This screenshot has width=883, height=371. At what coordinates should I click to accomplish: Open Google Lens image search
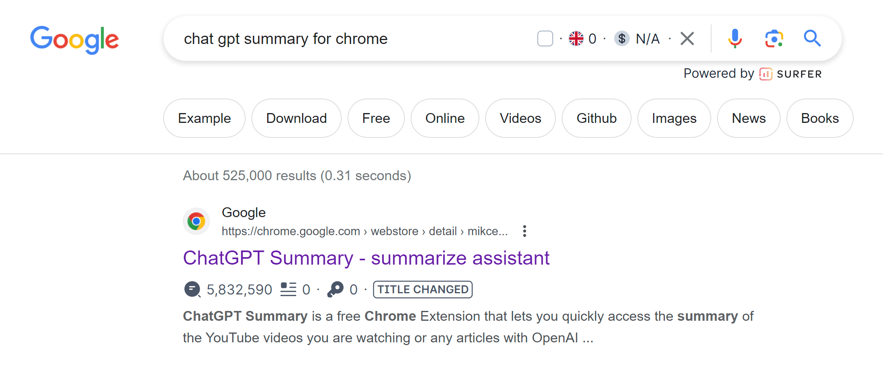[774, 38]
